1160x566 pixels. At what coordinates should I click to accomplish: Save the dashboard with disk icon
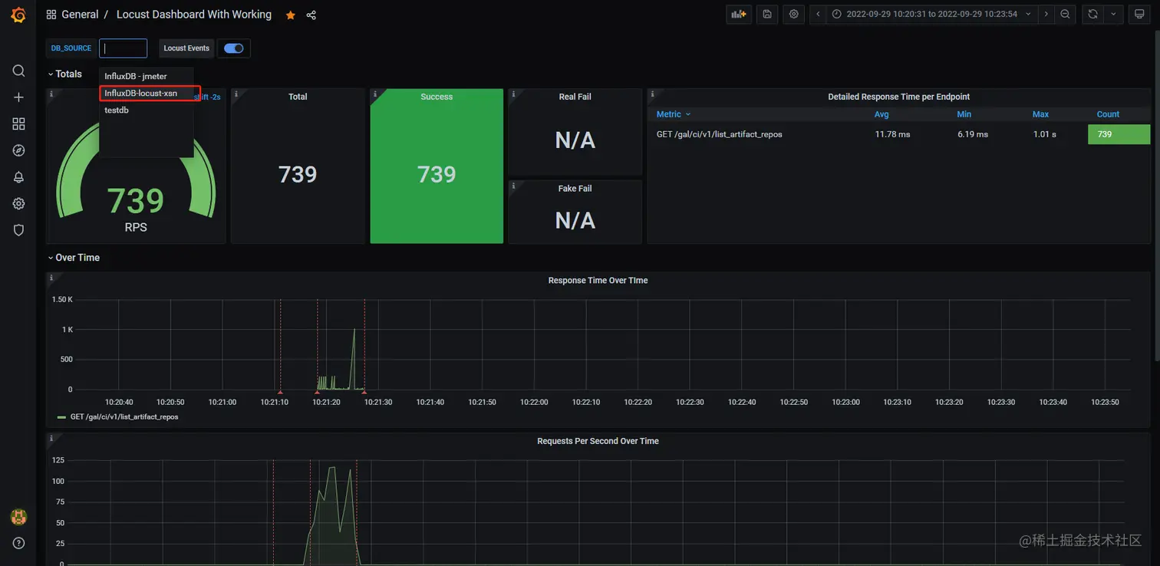tap(766, 14)
